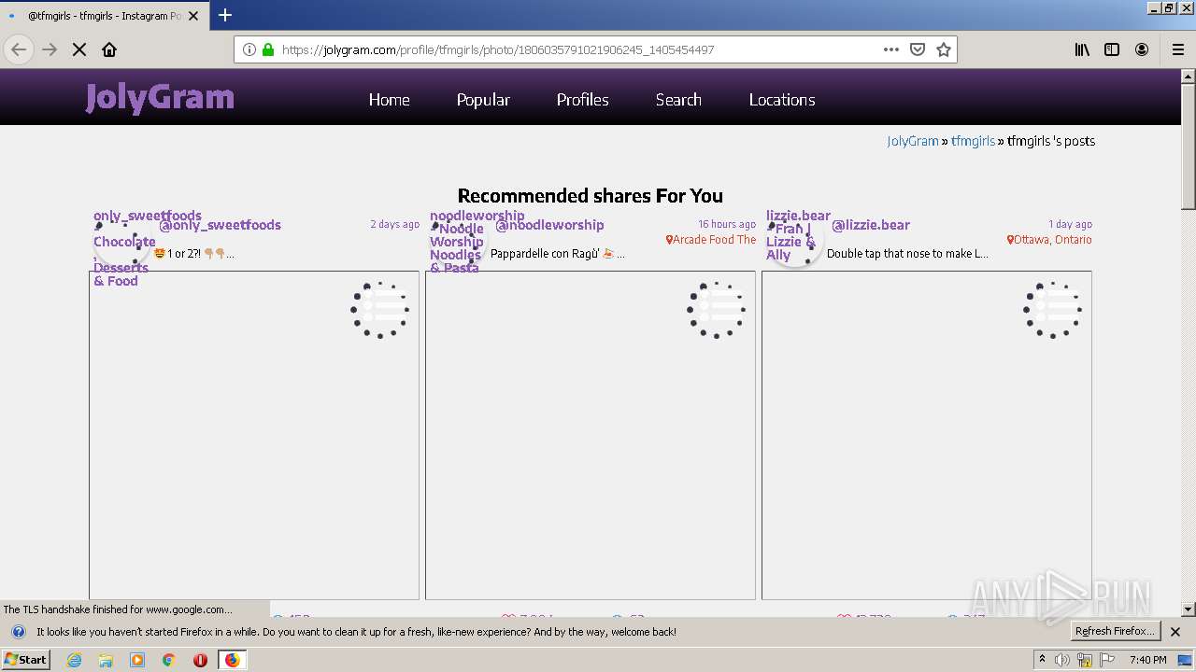The height and width of the screenshot is (672, 1196).
Task: Dismiss the Firefox refresh notification bar
Action: [1175, 632]
